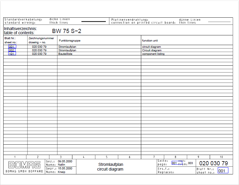Open sheet 101 link in the contents table

coord(12,54)
